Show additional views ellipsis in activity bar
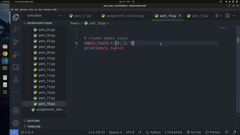The image size is (240, 135). coord(16,92)
